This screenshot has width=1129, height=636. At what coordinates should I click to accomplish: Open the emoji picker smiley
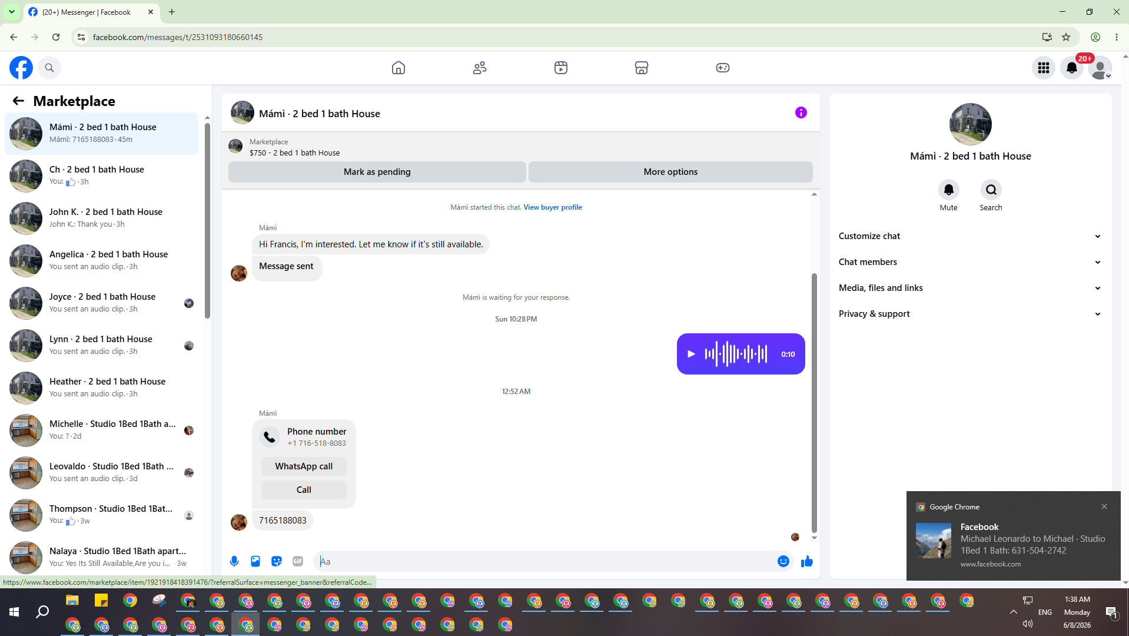[x=783, y=561]
